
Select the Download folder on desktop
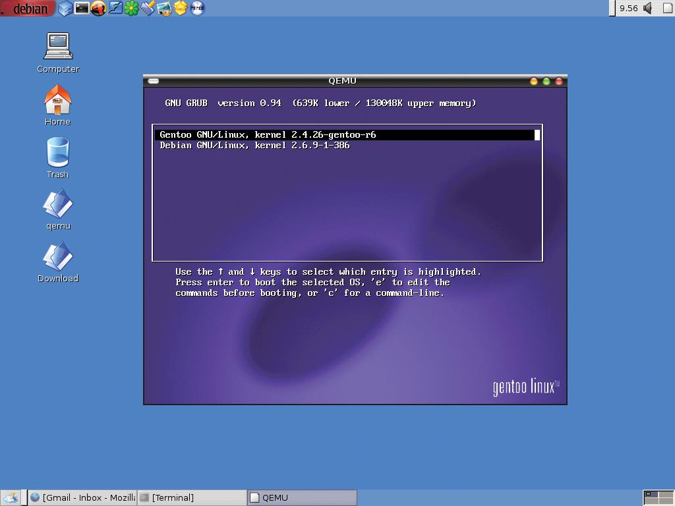tap(58, 262)
